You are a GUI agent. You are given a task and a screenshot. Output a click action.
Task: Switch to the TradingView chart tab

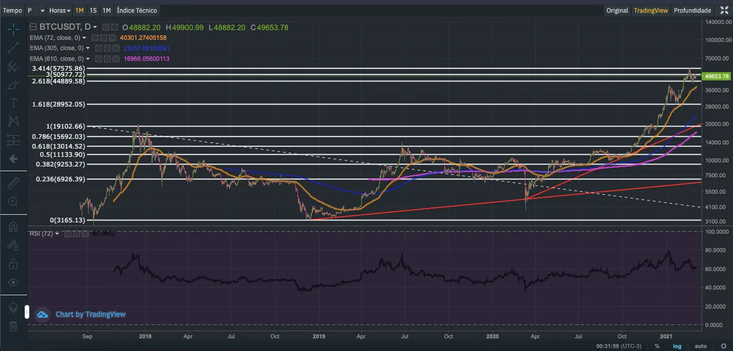[651, 10]
